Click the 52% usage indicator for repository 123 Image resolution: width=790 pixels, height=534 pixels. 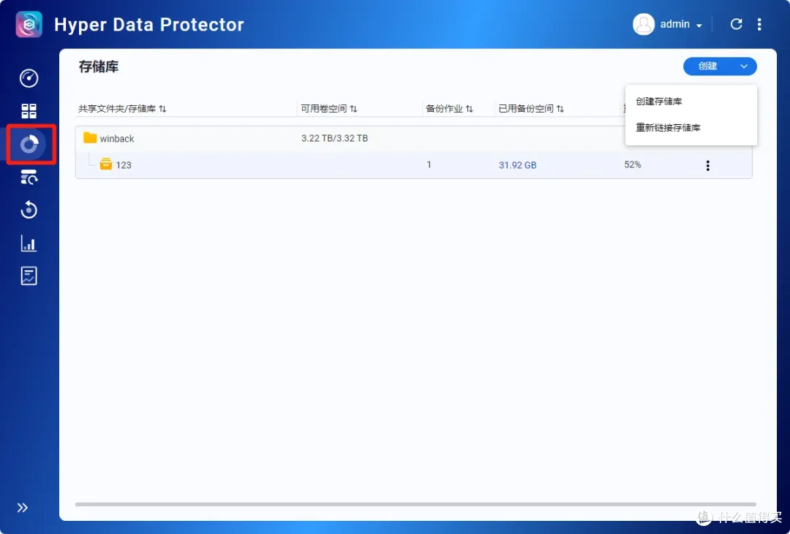632,164
